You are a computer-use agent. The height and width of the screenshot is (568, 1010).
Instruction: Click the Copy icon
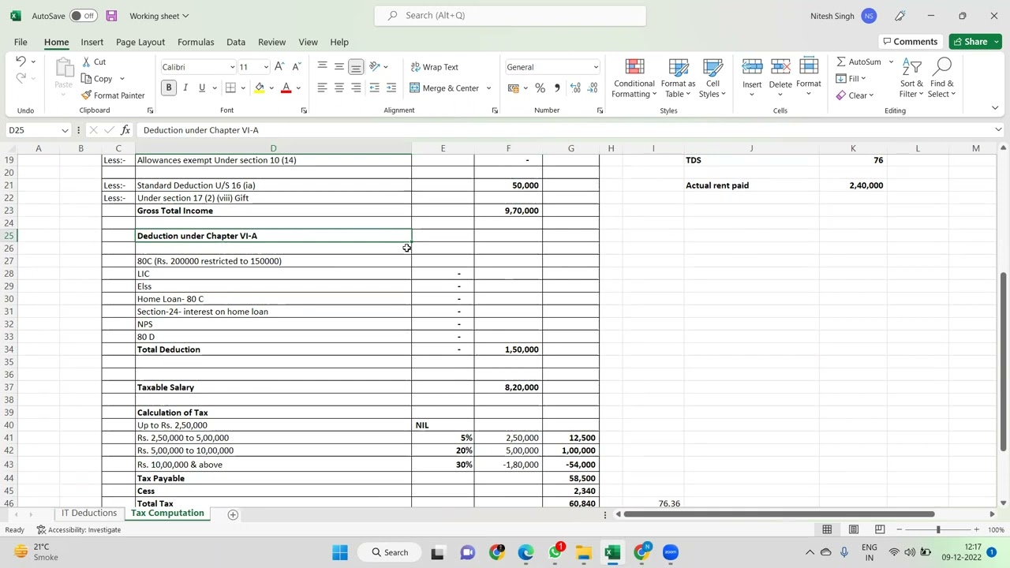87,78
